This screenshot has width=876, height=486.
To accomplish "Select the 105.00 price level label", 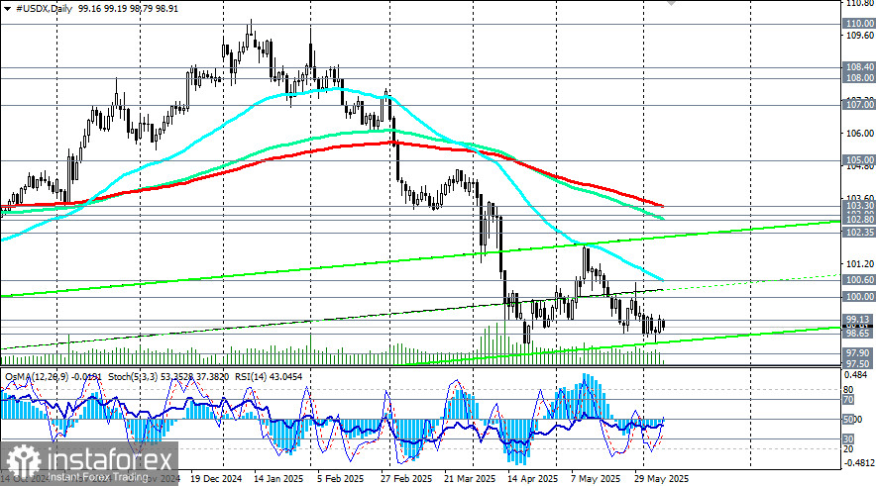I will pos(859,160).
